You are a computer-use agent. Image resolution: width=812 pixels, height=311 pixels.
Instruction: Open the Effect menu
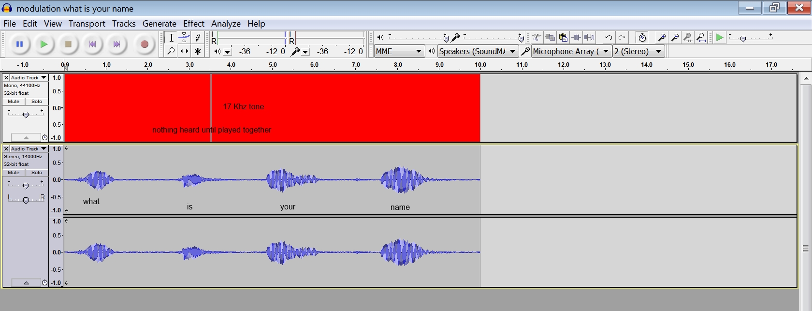[193, 24]
